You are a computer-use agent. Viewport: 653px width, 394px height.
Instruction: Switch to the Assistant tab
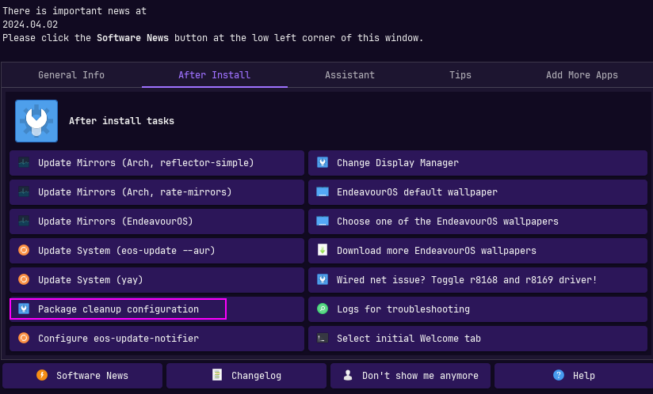pos(349,75)
